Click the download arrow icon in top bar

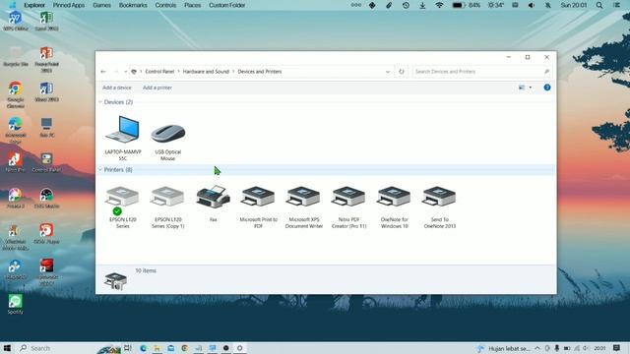422,5
